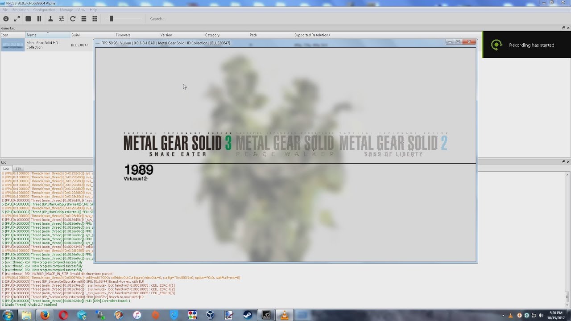This screenshot has height=321, width=571.
Task: Float the Log dock panel
Action: tap(563, 162)
